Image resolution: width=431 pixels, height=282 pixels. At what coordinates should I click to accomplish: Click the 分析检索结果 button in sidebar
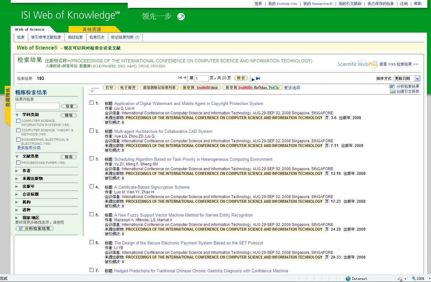click(x=34, y=228)
